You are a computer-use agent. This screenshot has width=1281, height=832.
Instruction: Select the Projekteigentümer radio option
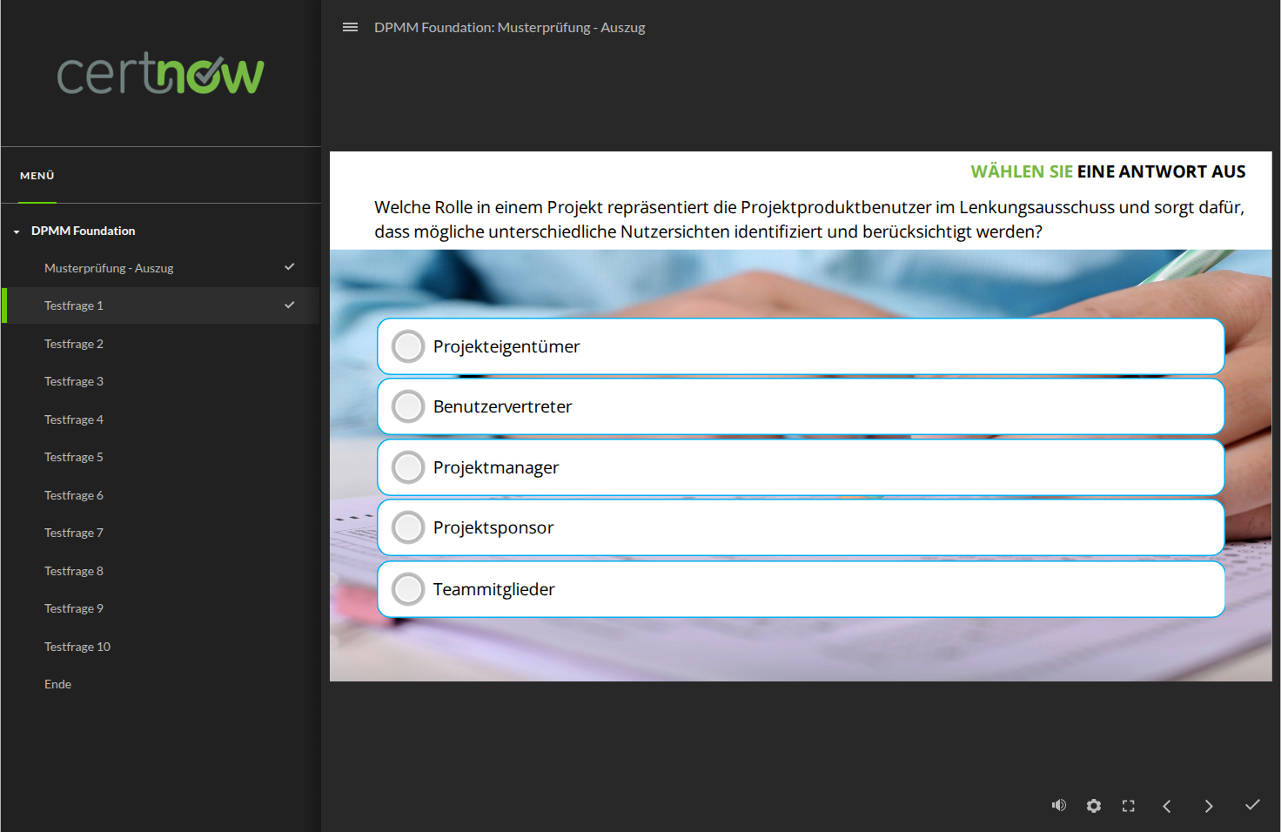pos(408,346)
